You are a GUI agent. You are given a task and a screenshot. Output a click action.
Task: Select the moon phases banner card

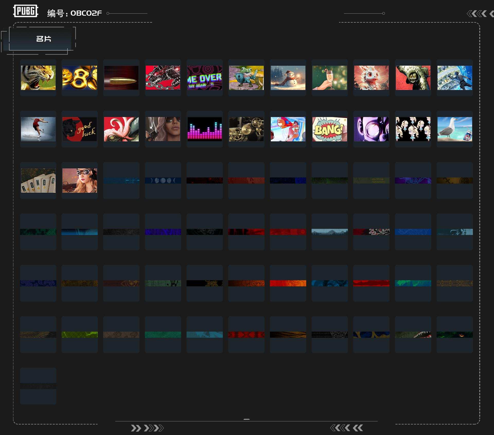click(x=163, y=180)
